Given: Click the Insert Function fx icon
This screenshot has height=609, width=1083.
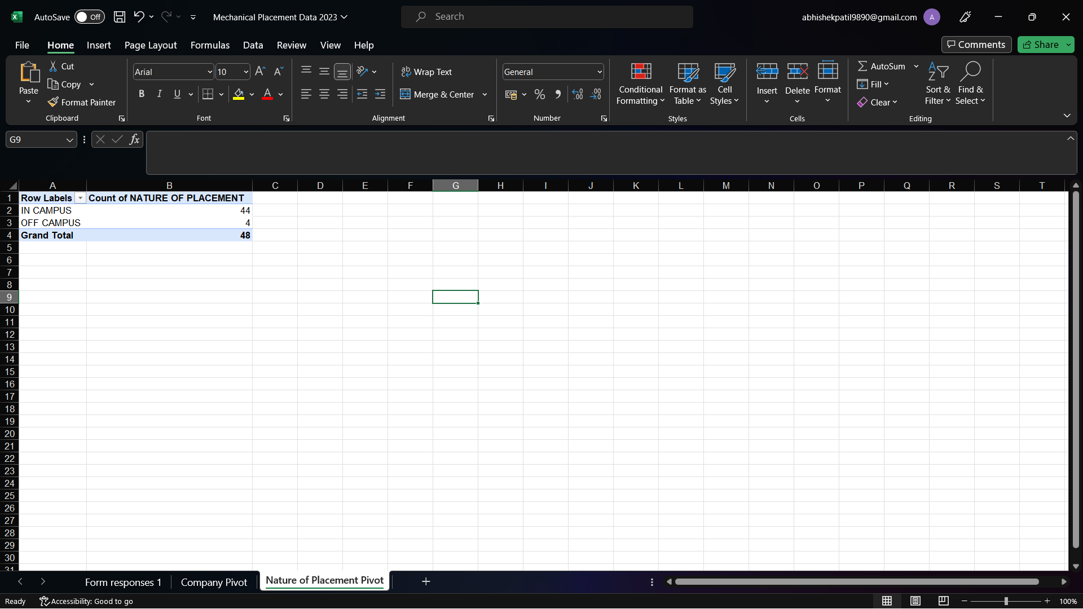Looking at the screenshot, I should tap(134, 139).
